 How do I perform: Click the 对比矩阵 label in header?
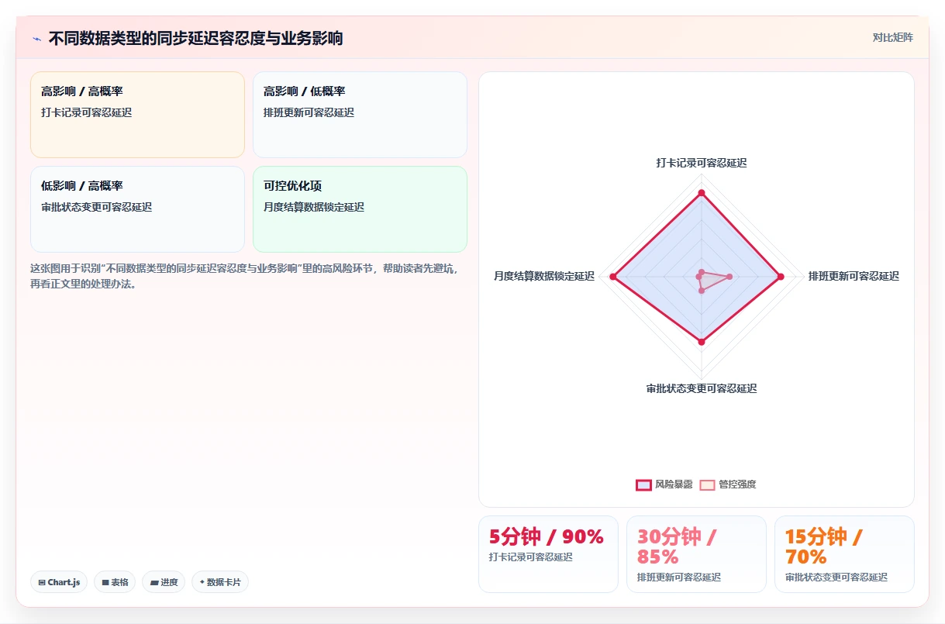(893, 37)
